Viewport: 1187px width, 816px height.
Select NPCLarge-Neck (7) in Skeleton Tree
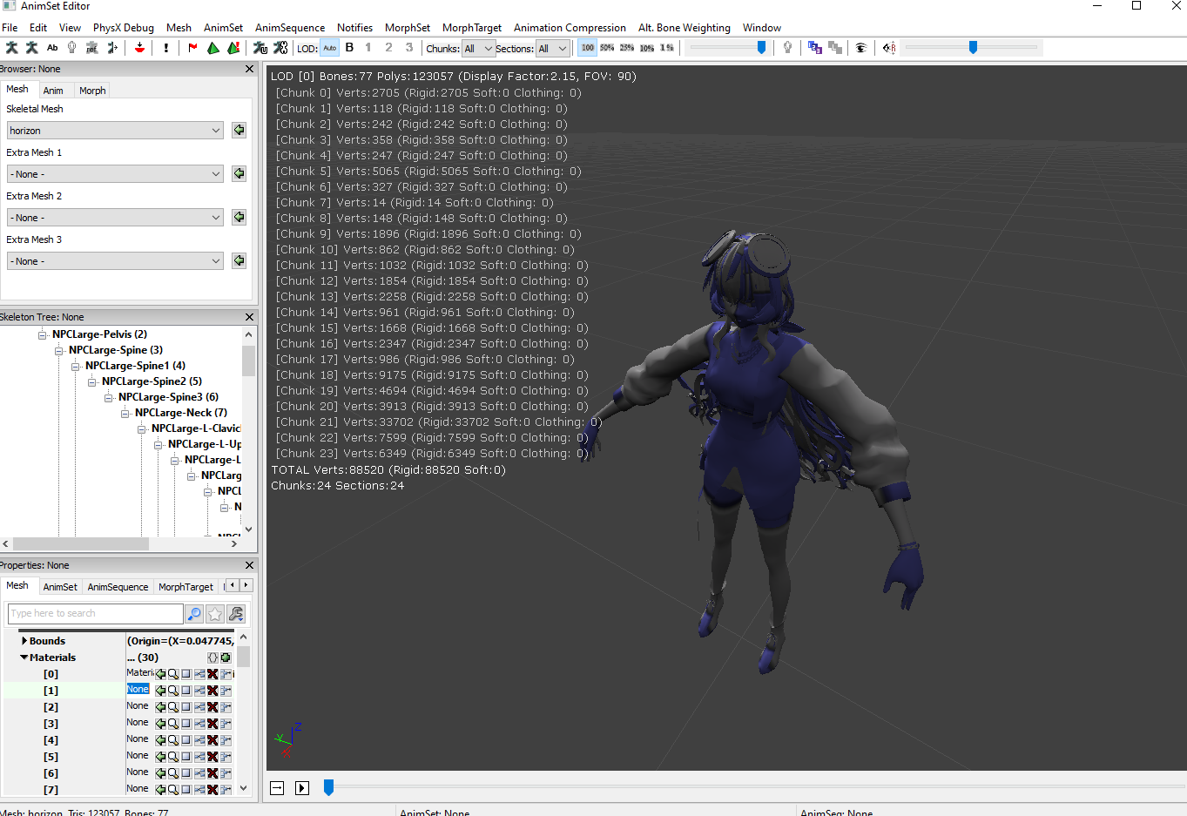[x=180, y=413]
